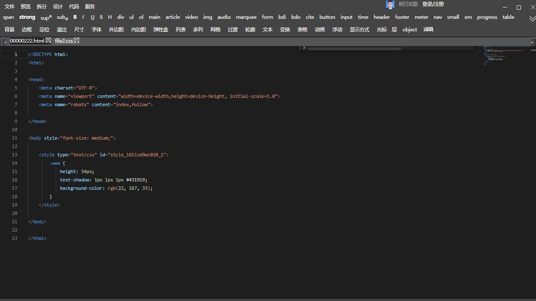The image size is (536, 301).
Task: Switch to the file2.css tab
Action: point(64,41)
